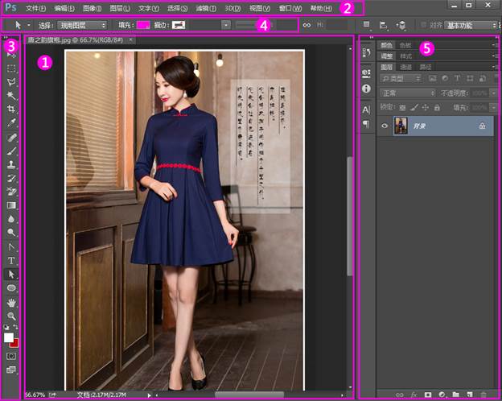Select the Healing Brush tool
The width and height of the screenshot is (502, 401).
click(11, 138)
